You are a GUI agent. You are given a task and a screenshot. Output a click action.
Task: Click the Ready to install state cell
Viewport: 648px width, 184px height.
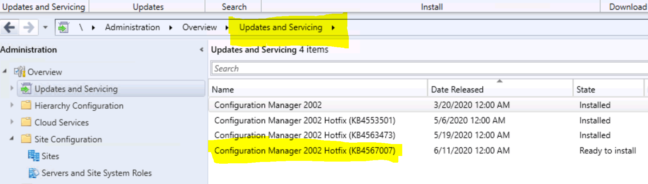[608, 151]
